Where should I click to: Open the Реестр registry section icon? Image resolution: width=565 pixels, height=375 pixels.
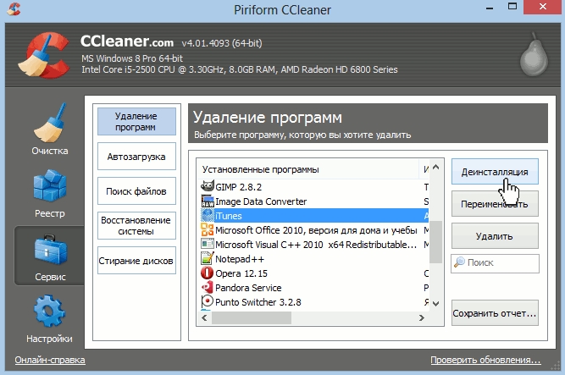[49, 190]
